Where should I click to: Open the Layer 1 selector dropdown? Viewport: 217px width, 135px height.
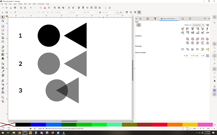pyautogui.click(x=41, y=128)
